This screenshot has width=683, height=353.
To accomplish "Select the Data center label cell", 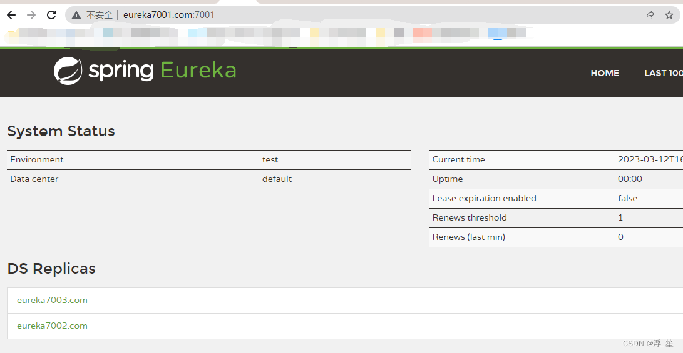I will click(x=34, y=179).
